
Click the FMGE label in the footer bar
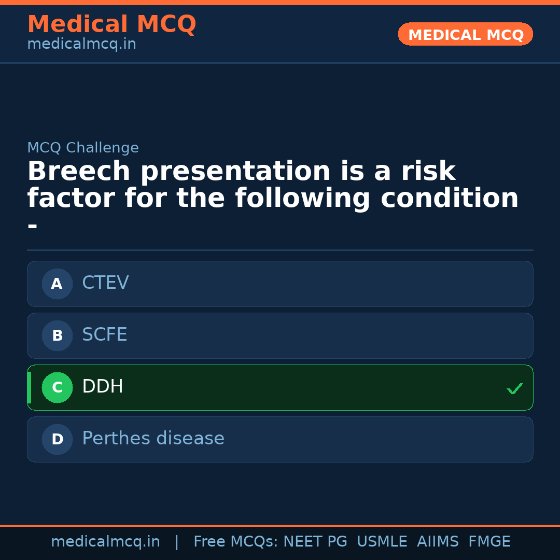[489, 541]
